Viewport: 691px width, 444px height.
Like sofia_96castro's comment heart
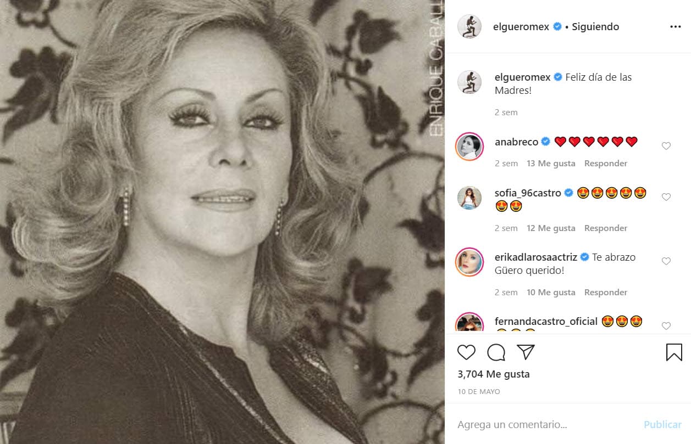[666, 197]
